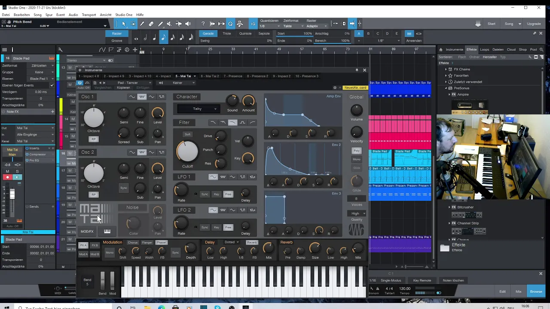Click the Mod A page button
550x309 pixels.
tap(83, 254)
